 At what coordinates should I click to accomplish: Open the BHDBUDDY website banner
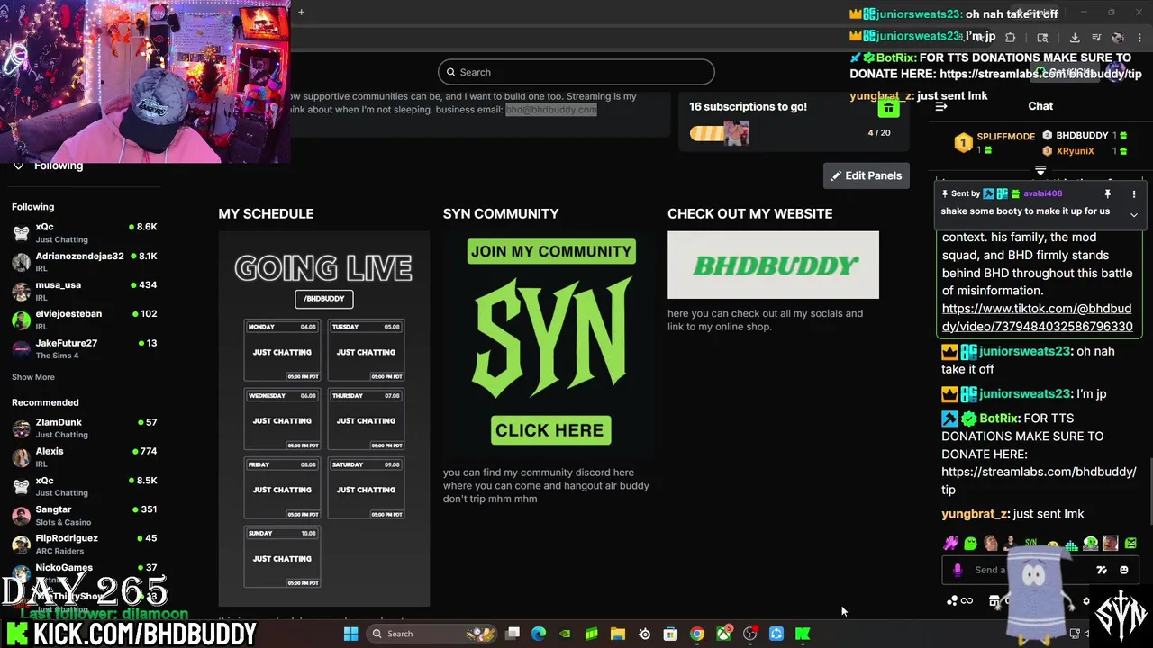(x=773, y=265)
